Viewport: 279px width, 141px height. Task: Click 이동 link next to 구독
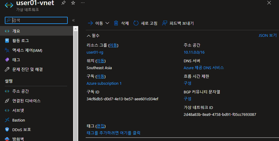pyautogui.click(x=100, y=76)
